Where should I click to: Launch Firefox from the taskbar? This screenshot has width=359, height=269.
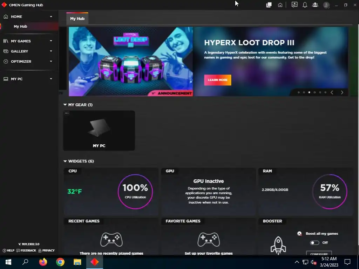click(x=43, y=262)
